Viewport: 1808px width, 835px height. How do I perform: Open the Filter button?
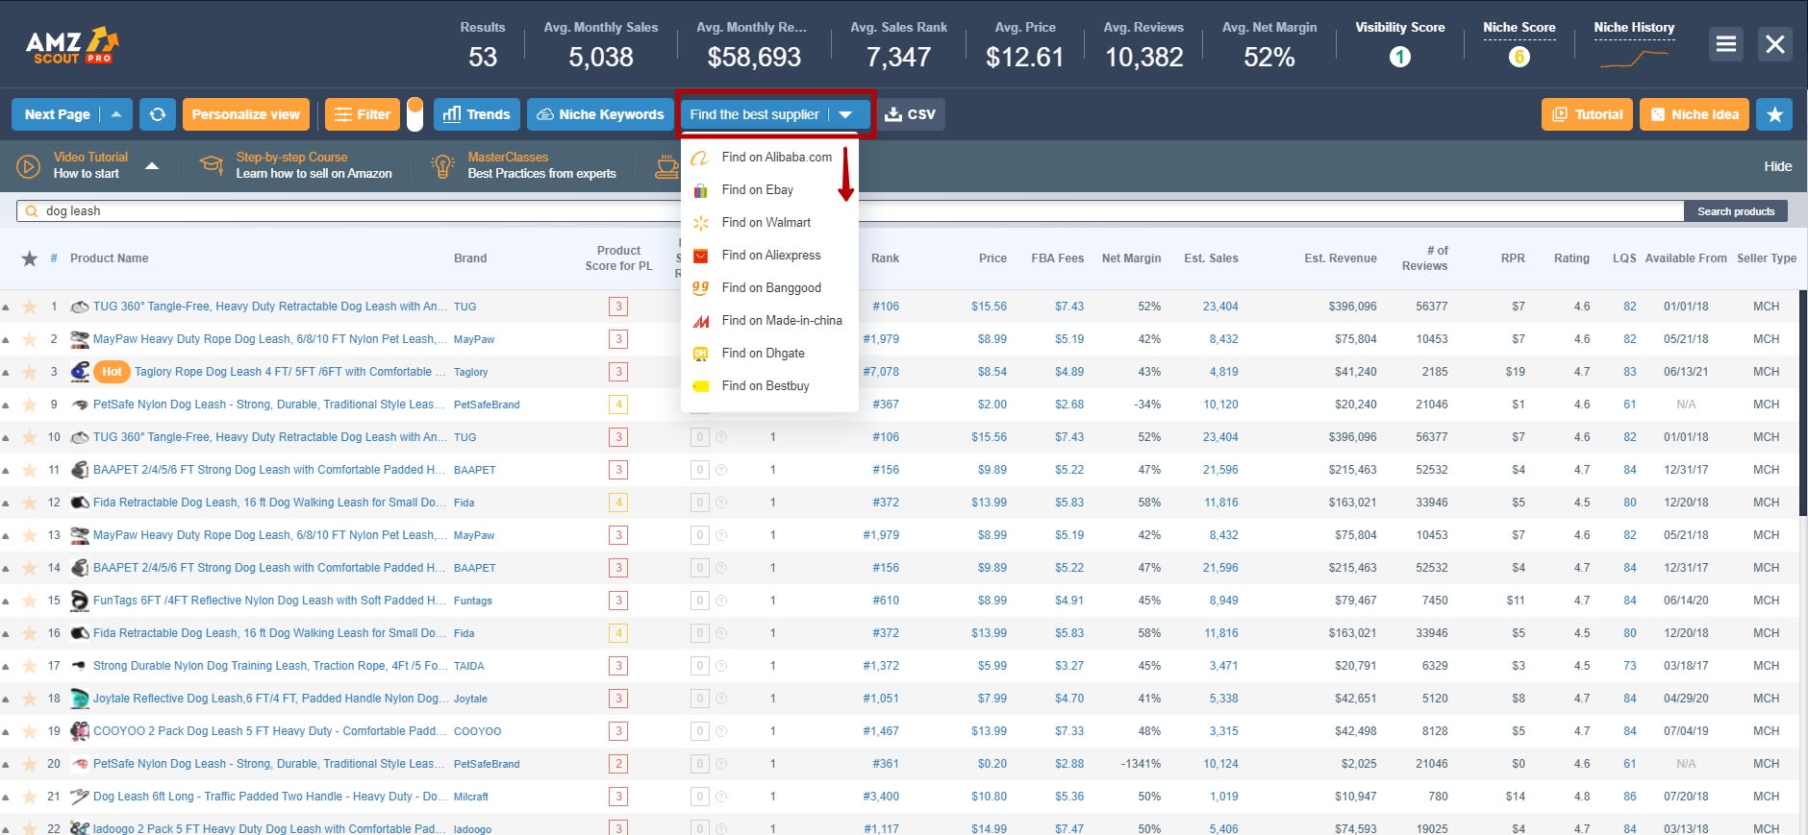363,114
